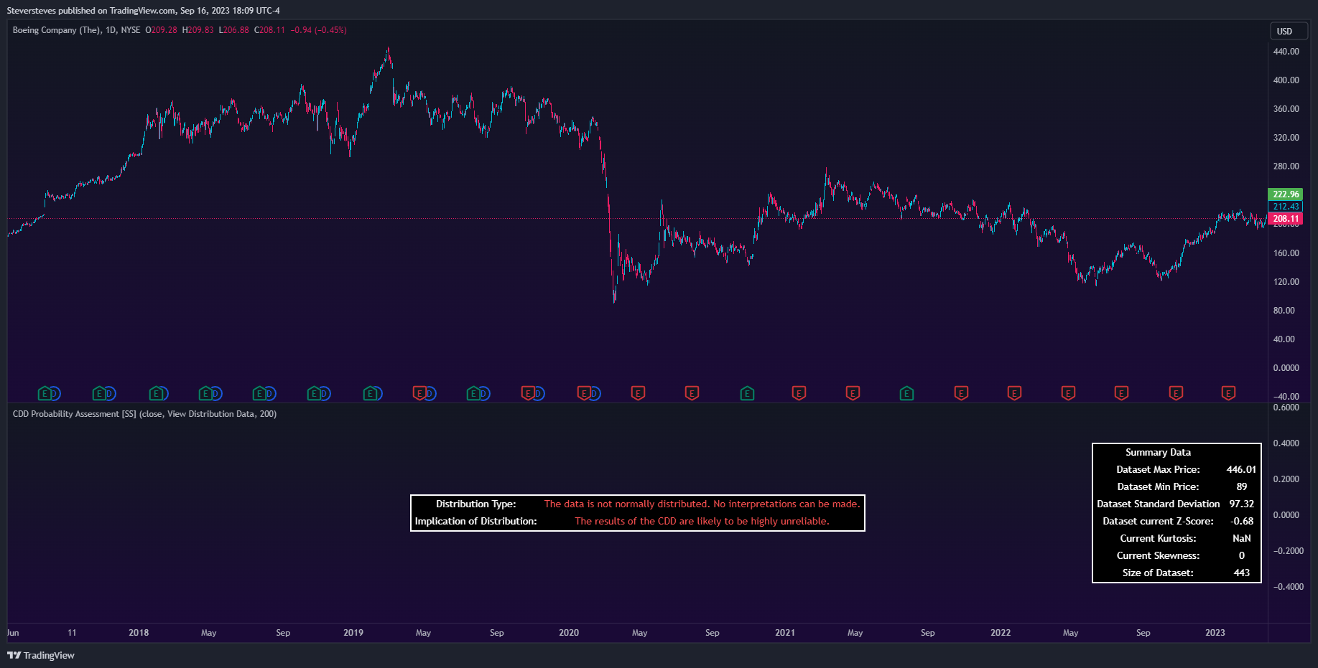Image resolution: width=1318 pixels, height=668 pixels.
Task: Click the red earnings marker above May 2020
Action: click(638, 393)
